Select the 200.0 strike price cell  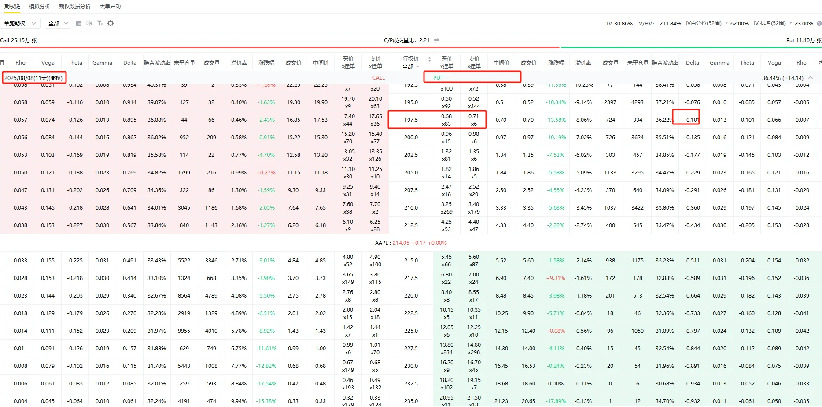coord(411,138)
